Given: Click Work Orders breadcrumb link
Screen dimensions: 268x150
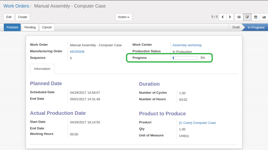Looking at the screenshot, I should [16, 6].
